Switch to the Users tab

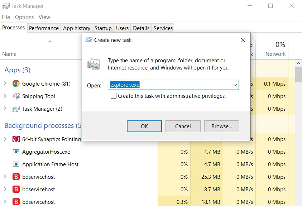click(122, 28)
